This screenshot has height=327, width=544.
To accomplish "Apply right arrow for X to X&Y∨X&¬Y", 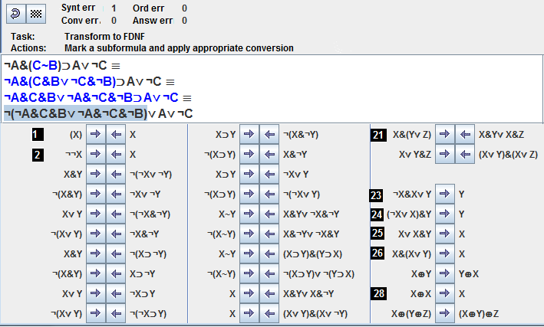I will 250,294.
